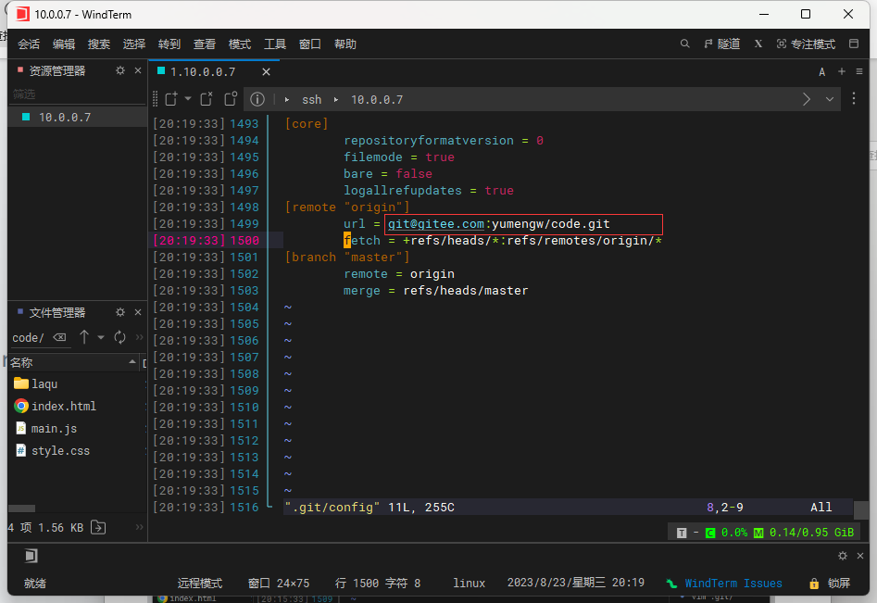Viewport: 877px width, 603px height.
Task: Expand file manager footer chevrons
Action: click(x=139, y=527)
